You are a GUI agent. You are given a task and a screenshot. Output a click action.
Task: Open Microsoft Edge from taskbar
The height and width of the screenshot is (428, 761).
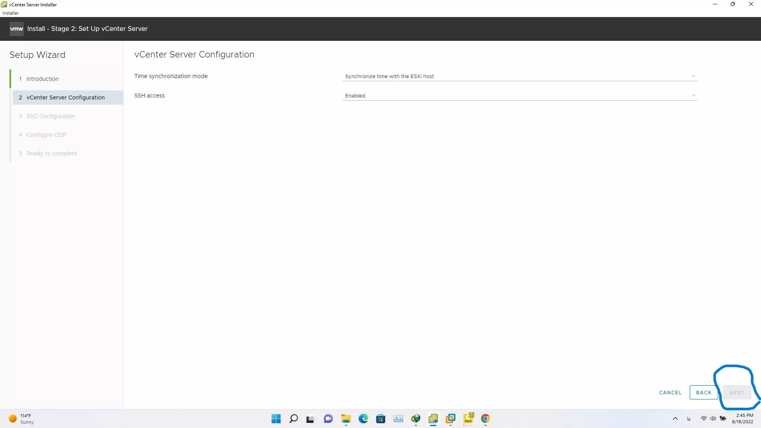[363, 418]
